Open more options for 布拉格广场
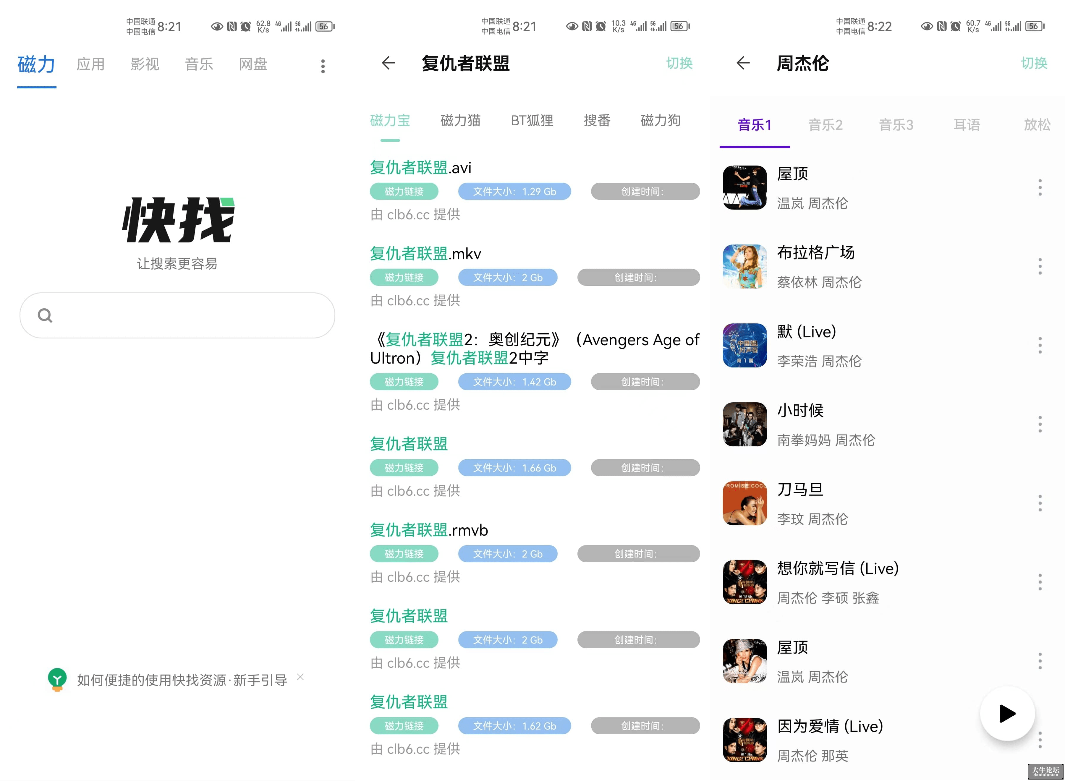The height and width of the screenshot is (781, 1065). pyautogui.click(x=1040, y=267)
